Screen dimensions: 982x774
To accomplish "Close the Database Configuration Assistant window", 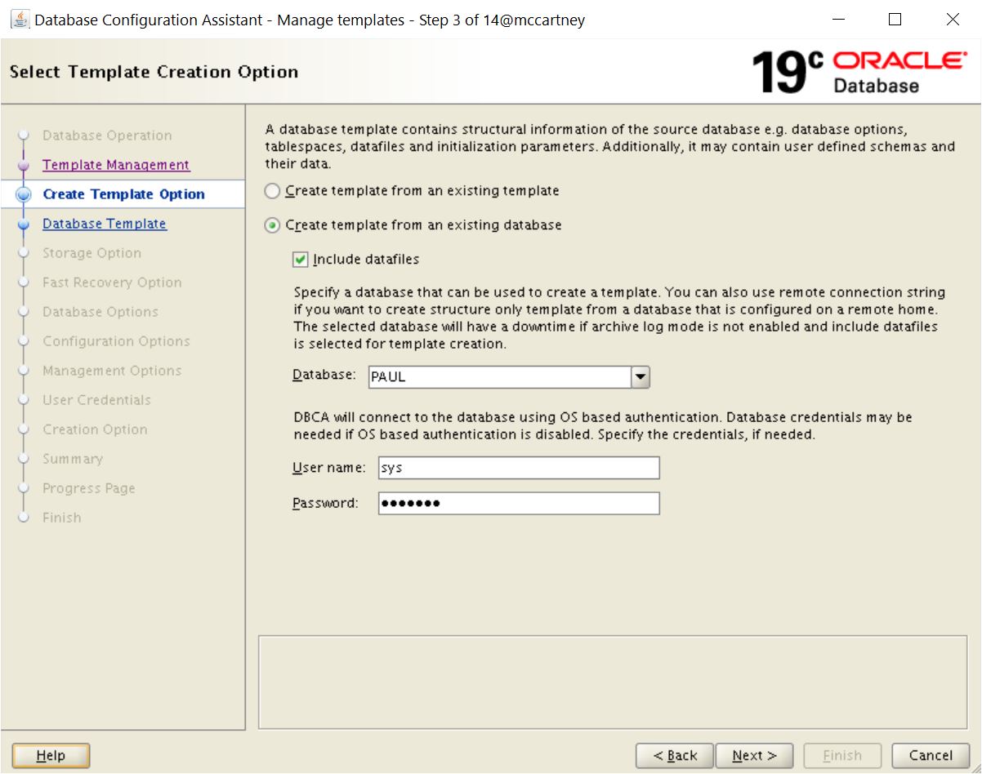I will (x=952, y=20).
